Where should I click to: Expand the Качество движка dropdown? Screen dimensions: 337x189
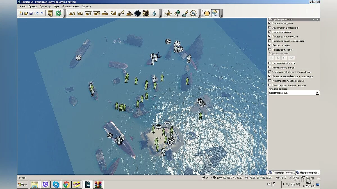pyautogui.click(x=317, y=93)
